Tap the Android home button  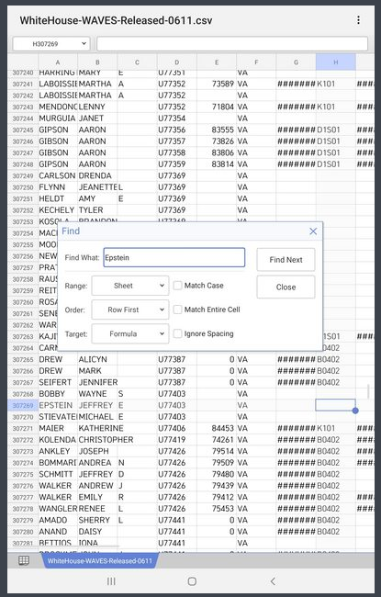[x=192, y=581]
